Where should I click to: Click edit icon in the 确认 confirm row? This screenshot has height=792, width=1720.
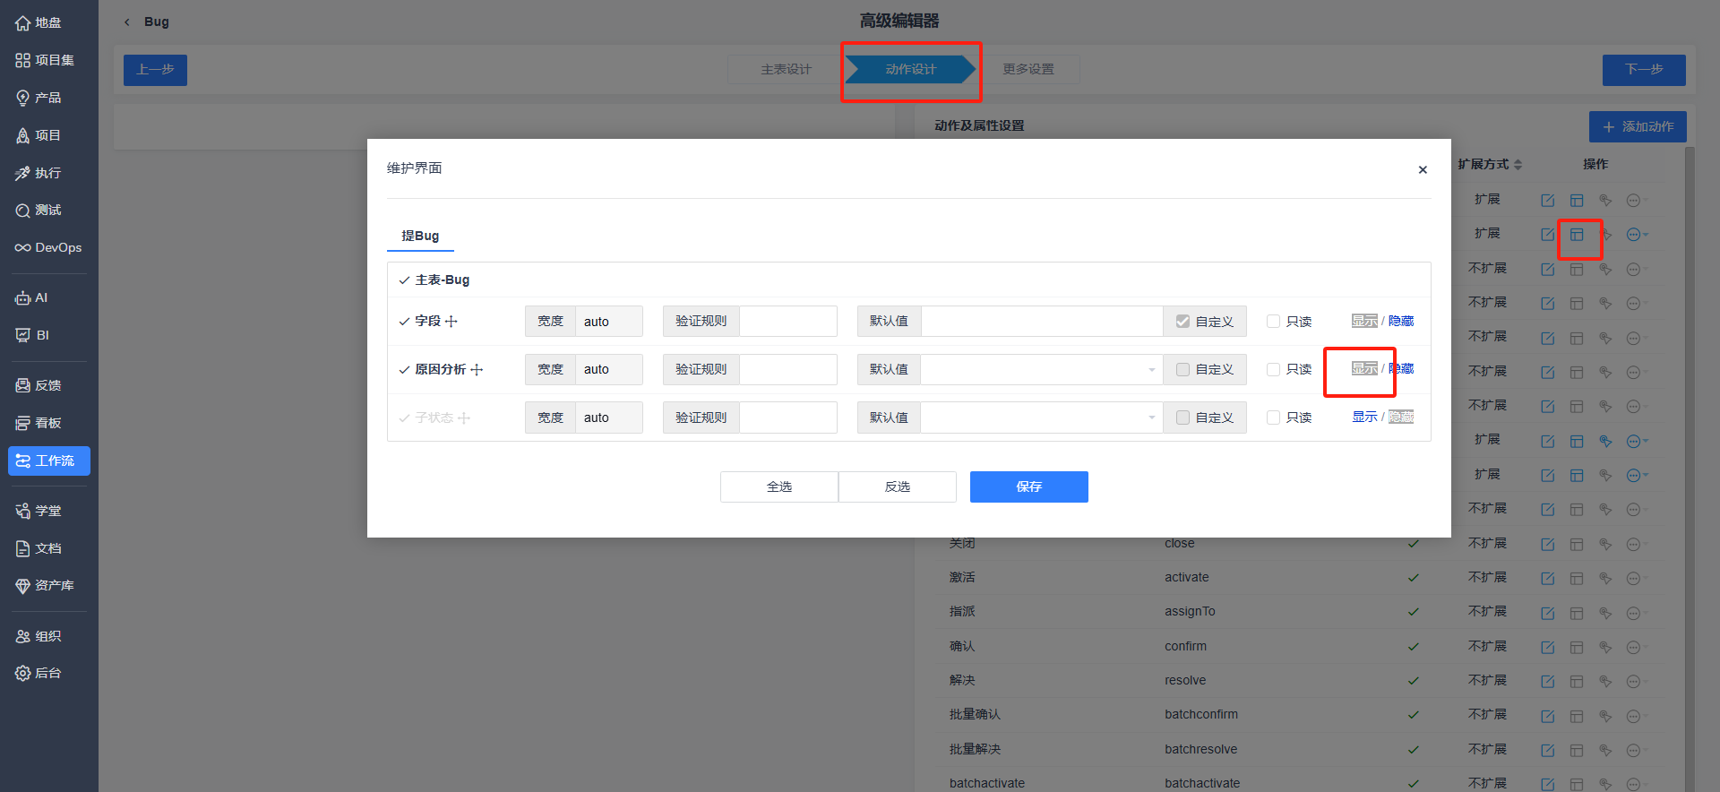coord(1547,647)
